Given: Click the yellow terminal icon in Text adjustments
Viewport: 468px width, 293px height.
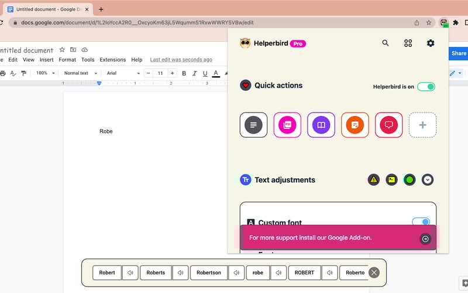Looking at the screenshot, I should tap(391, 180).
